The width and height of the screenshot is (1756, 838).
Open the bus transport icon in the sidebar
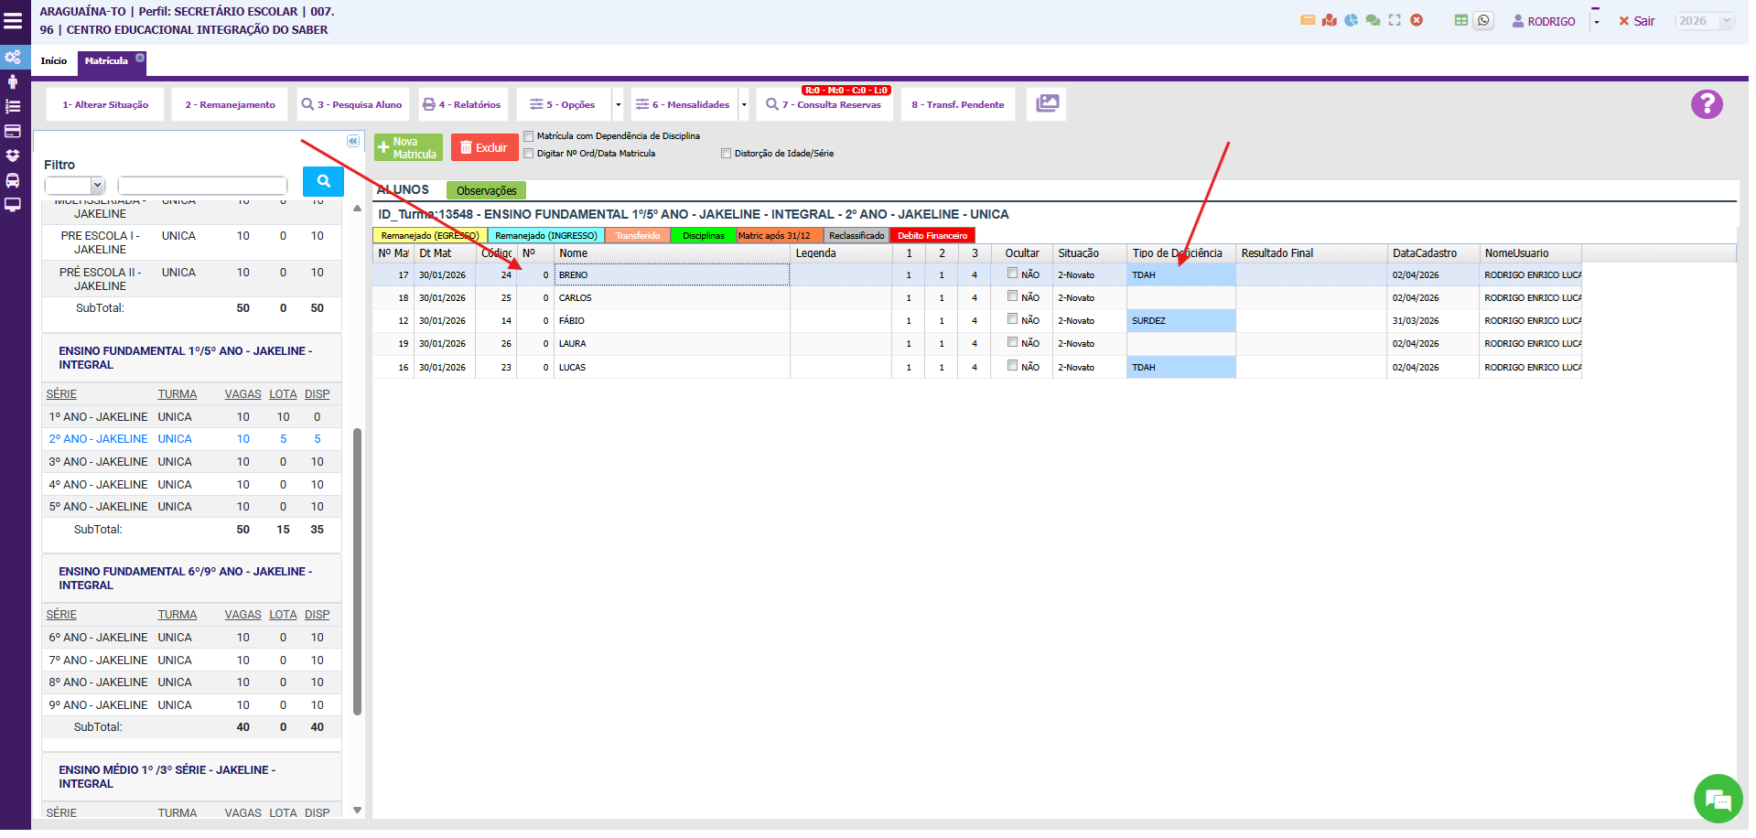click(x=13, y=180)
